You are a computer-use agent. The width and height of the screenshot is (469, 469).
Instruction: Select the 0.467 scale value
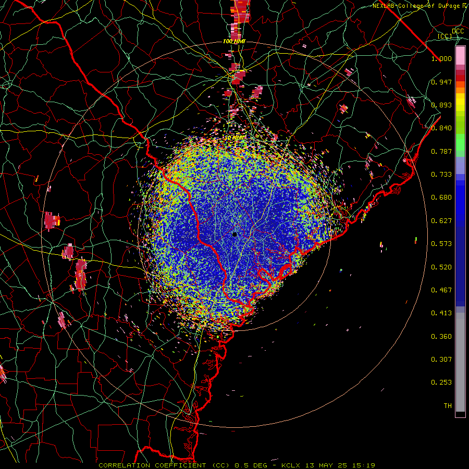point(441,290)
